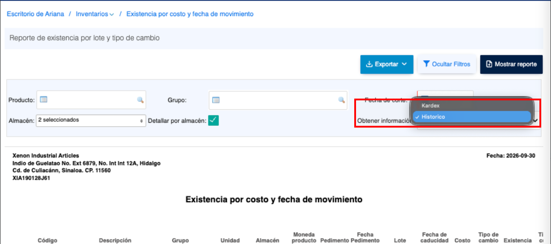Click the download icon on Exportar

pos(369,64)
